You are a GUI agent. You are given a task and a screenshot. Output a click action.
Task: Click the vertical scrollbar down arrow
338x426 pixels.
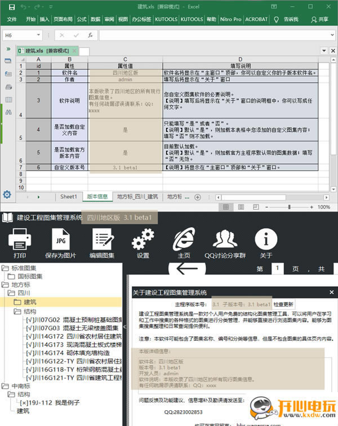click(x=333, y=189)
